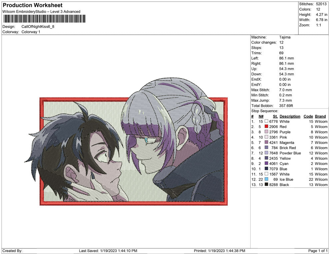330x254 pixels.
Task: Click the Stop Sequence heading
Action: [265, 111]
